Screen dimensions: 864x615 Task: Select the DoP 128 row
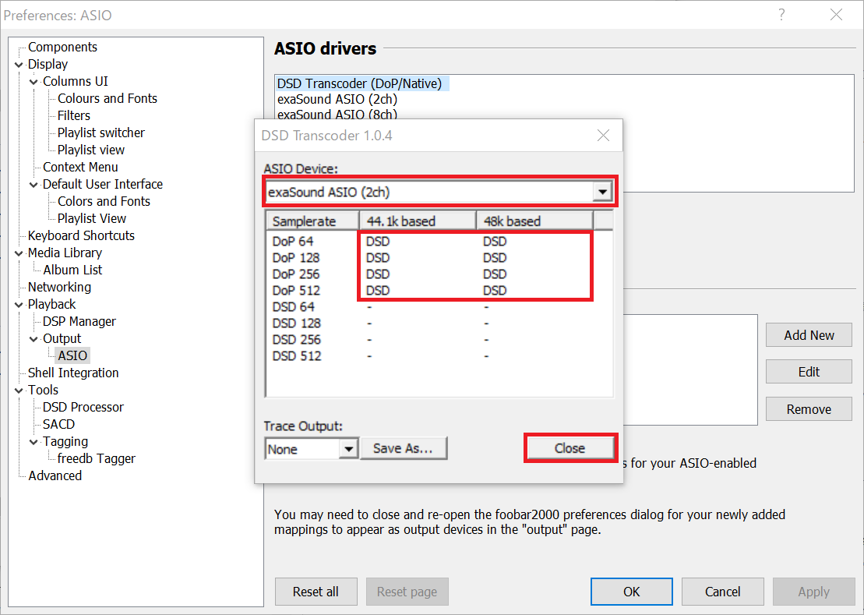pyautogui.click(x=439, y=258)
